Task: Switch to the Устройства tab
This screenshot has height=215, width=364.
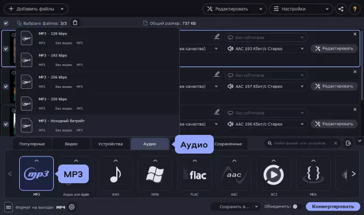Action: pyautogui.click(x=111, y=144)
